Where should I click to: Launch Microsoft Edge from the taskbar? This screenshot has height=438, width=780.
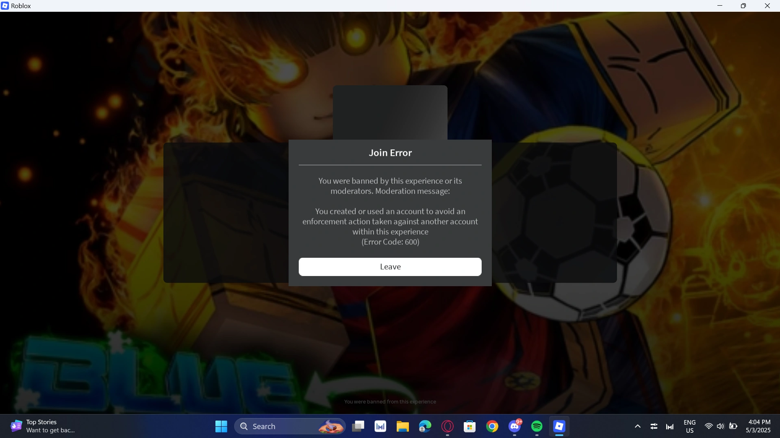[x=424, y=426]
